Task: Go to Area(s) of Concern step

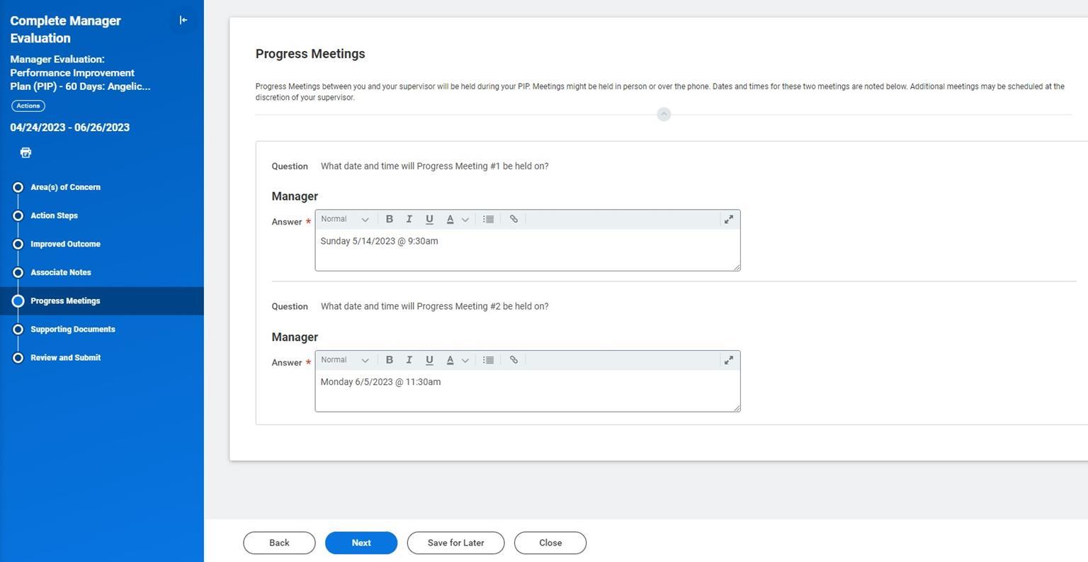Action: pos(65,187)
